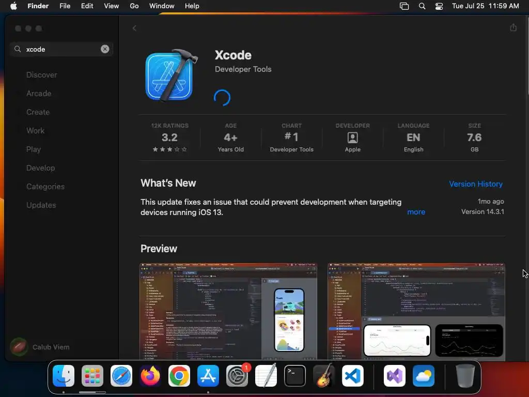Open TextEdit from the dock
Image resolution: width=529 pixels, height=397 pixels.
point(266,376)
